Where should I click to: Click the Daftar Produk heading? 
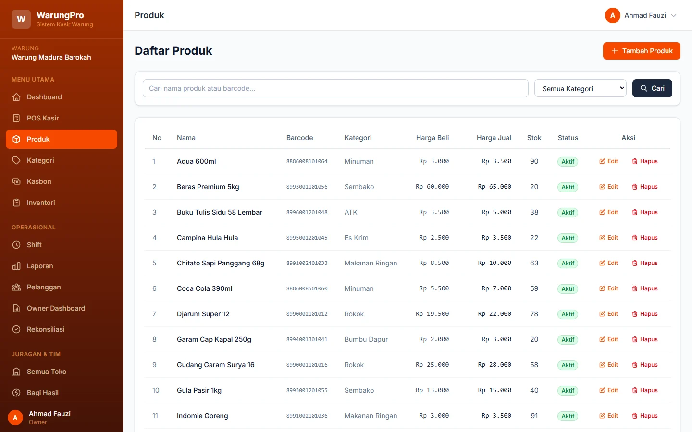(x=173, y=51)
